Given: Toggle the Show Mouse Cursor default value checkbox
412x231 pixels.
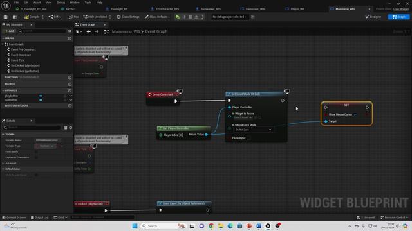Looking at the screenshot, I should (36, 175).
